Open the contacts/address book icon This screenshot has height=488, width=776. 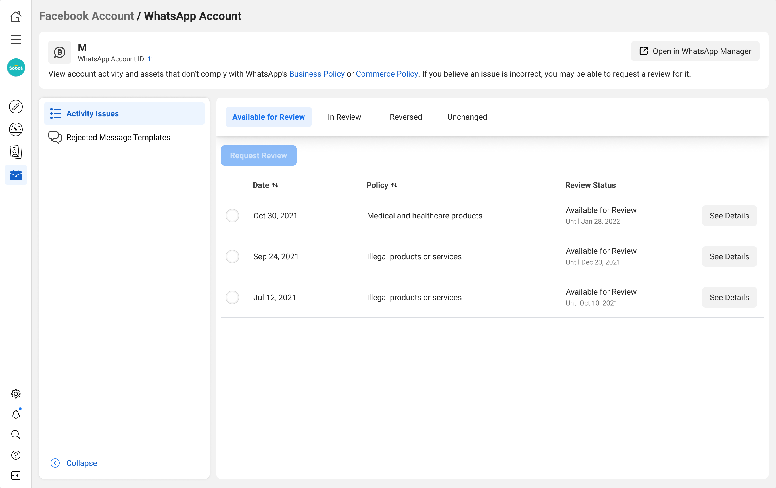pos(15,152)
